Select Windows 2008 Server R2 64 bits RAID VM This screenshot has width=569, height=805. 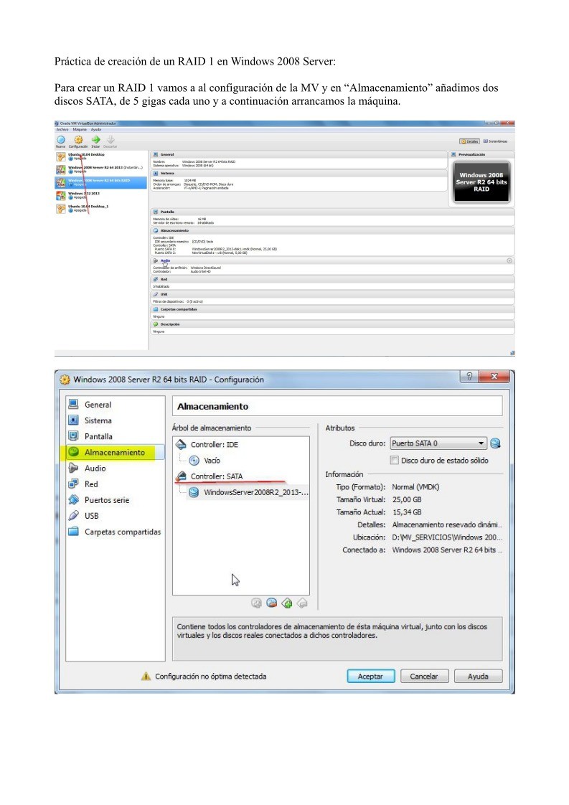point(100,182)
